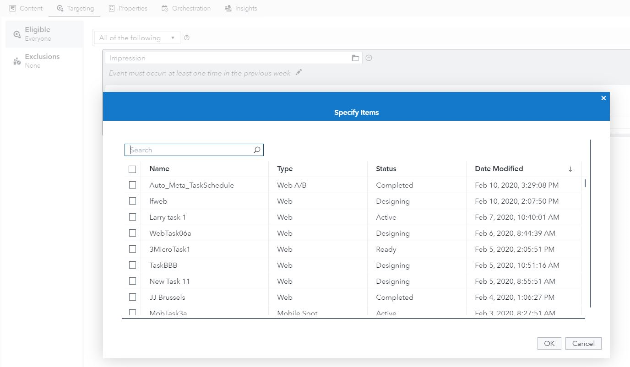630x367 pixels.
Task: Remove the Impression event condition with the minus icon
Action: coord(369,58)
